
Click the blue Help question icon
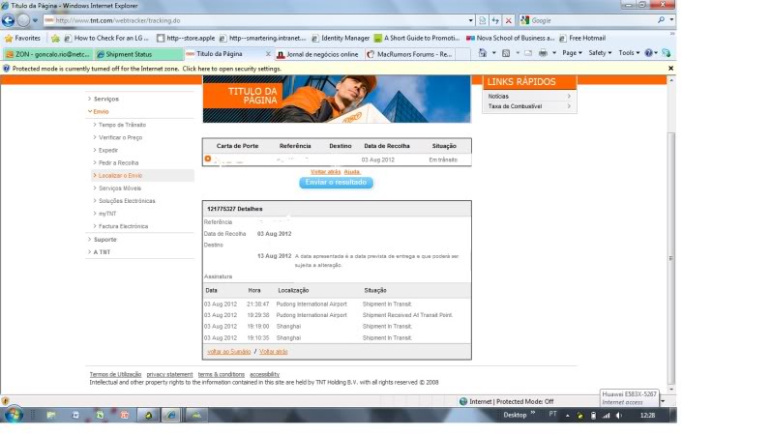coord(649,53)
